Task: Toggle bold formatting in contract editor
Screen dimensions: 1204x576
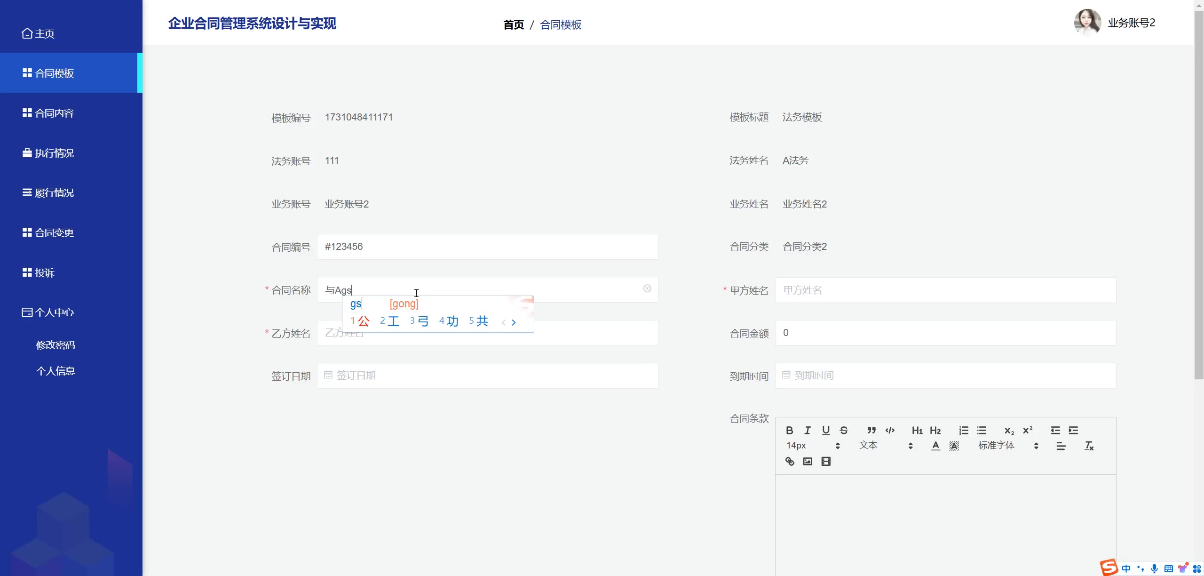Action: pyautogui.click(x=790, y=430)
